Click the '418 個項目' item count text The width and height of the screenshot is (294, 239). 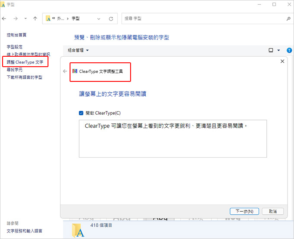[x=101, y=225]
